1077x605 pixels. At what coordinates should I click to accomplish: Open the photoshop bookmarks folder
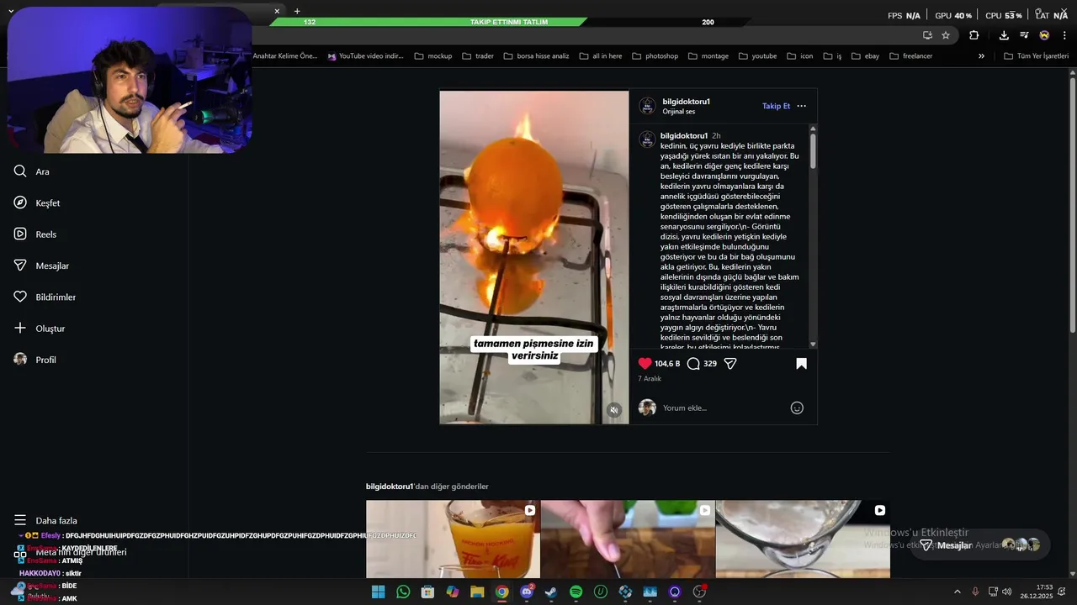655,56
